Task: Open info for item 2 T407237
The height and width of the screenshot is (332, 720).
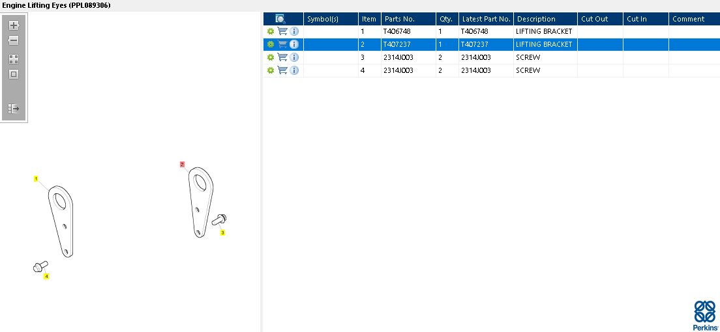Action: pos(294,44)
